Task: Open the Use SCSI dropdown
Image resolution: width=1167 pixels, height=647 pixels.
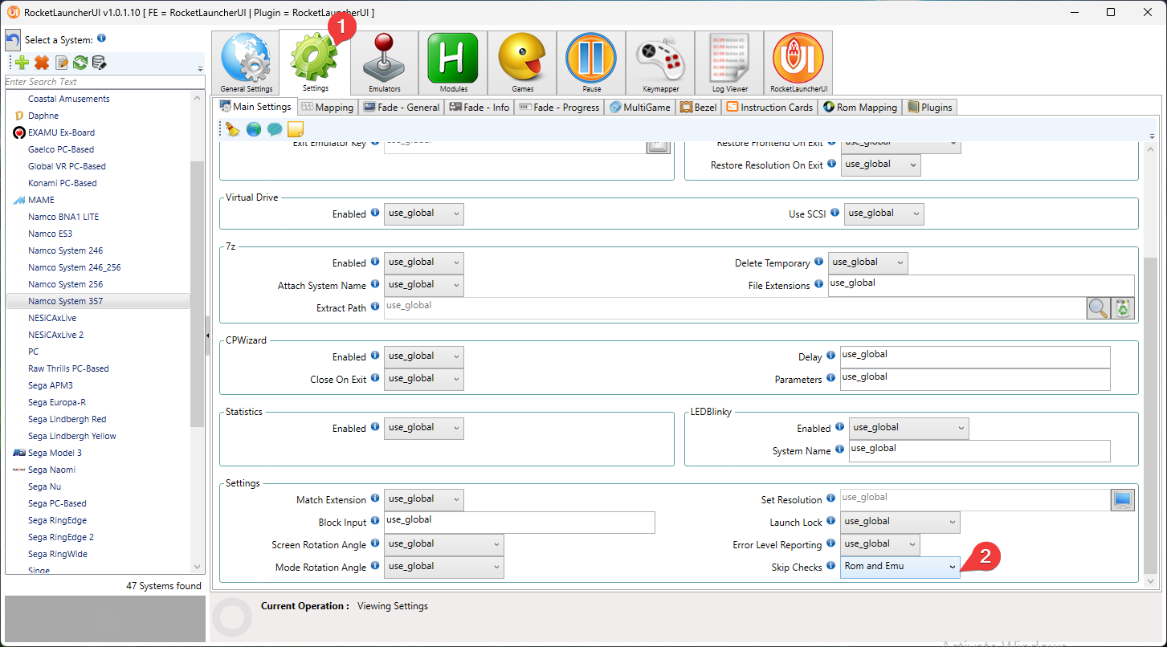Action: tap(883, 214)
